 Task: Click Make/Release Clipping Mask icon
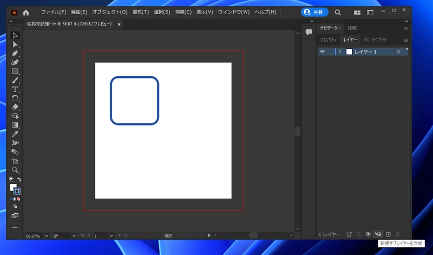pyautogui.click(x=368, y=234)
